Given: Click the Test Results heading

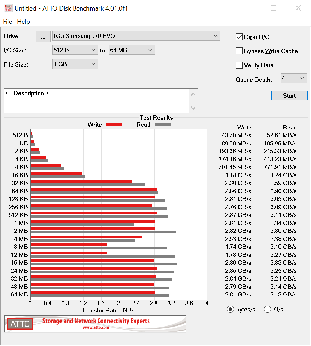Looking at the screenshot, I should pos(156,117).
